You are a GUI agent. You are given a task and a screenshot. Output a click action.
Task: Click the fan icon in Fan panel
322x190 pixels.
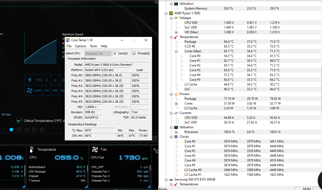[x=95, y=149]
